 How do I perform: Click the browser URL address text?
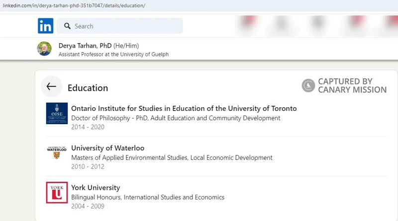click(74, 5)
